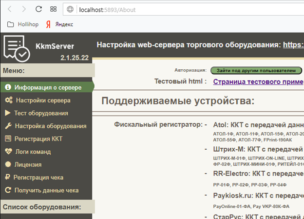Image resolution: width=304 pixels, height=219 pixels.
Task: Go back with browser back arrow
Action: [x=10, y=9]
